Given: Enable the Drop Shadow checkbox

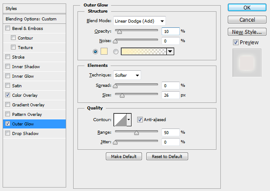Looking at the screenshot, I should (x=7, y=133).
